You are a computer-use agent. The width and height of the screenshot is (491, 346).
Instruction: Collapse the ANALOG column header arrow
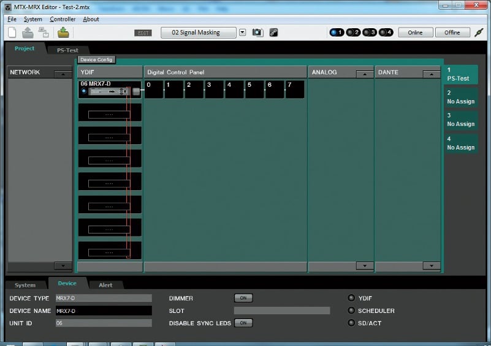365,75
